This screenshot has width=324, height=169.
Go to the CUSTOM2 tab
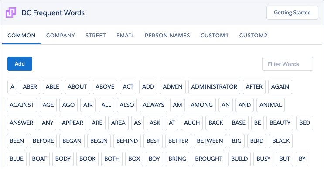click(x=253, y=36)
